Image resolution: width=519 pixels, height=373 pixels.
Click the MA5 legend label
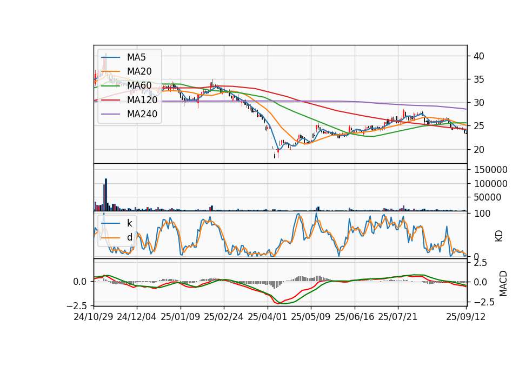pyautogui.click(x=136, y=57)
